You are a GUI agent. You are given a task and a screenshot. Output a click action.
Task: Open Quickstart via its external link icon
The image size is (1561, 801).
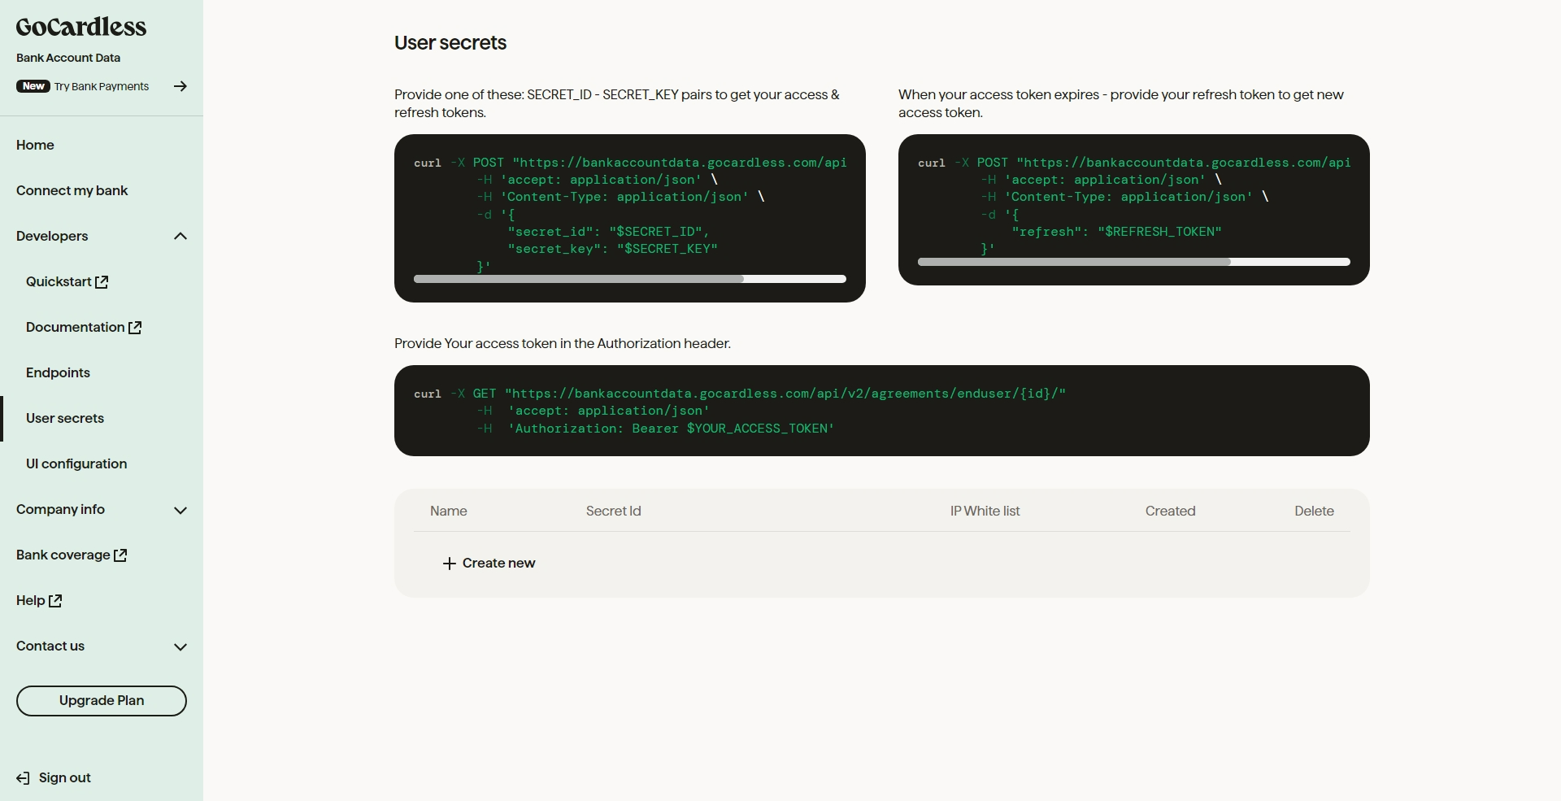(x=101, y=281)
